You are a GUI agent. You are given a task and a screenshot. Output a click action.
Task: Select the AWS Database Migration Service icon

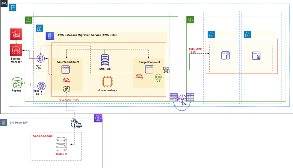pyautogui.click(x=50, y=36)
